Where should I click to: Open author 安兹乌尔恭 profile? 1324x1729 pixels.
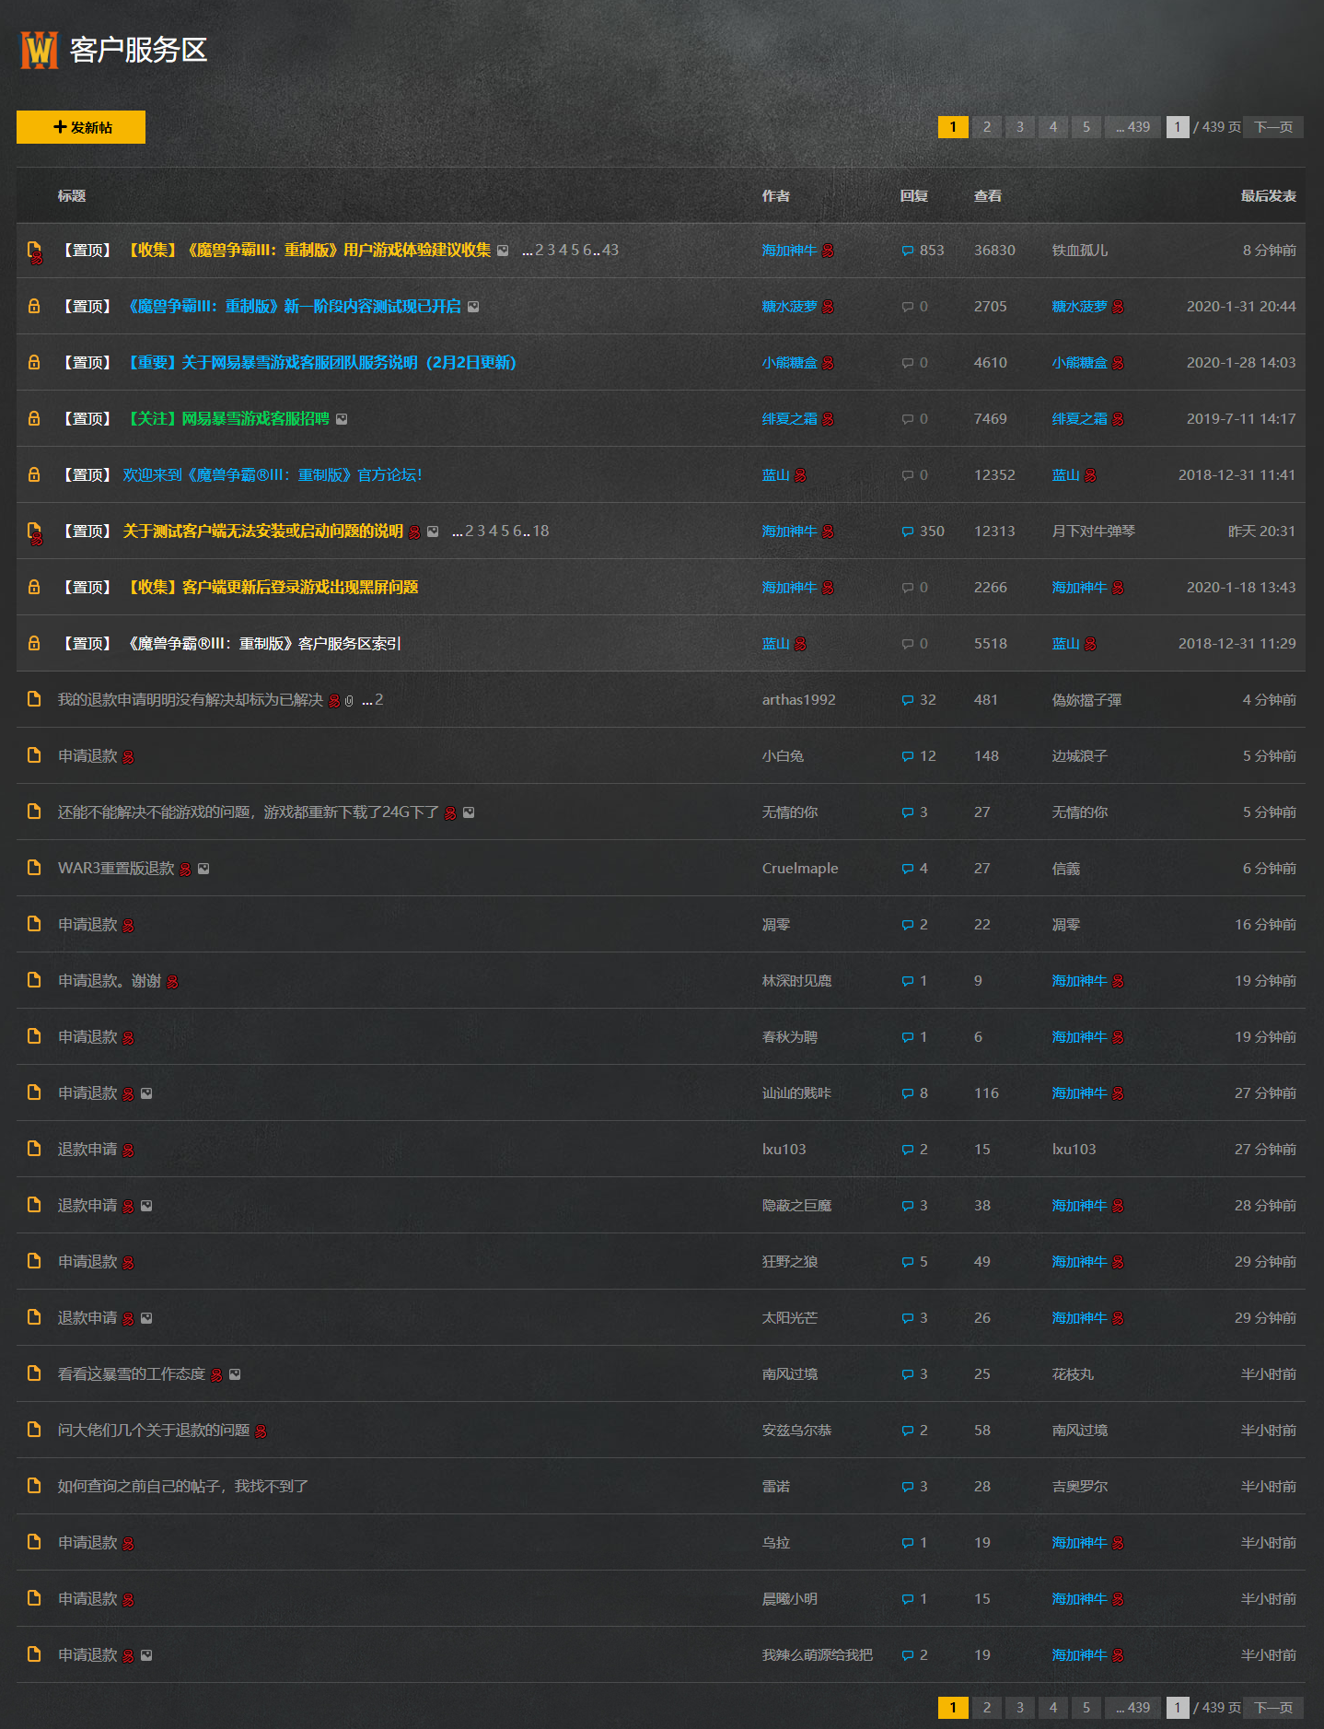click(x=796, y=1431)
